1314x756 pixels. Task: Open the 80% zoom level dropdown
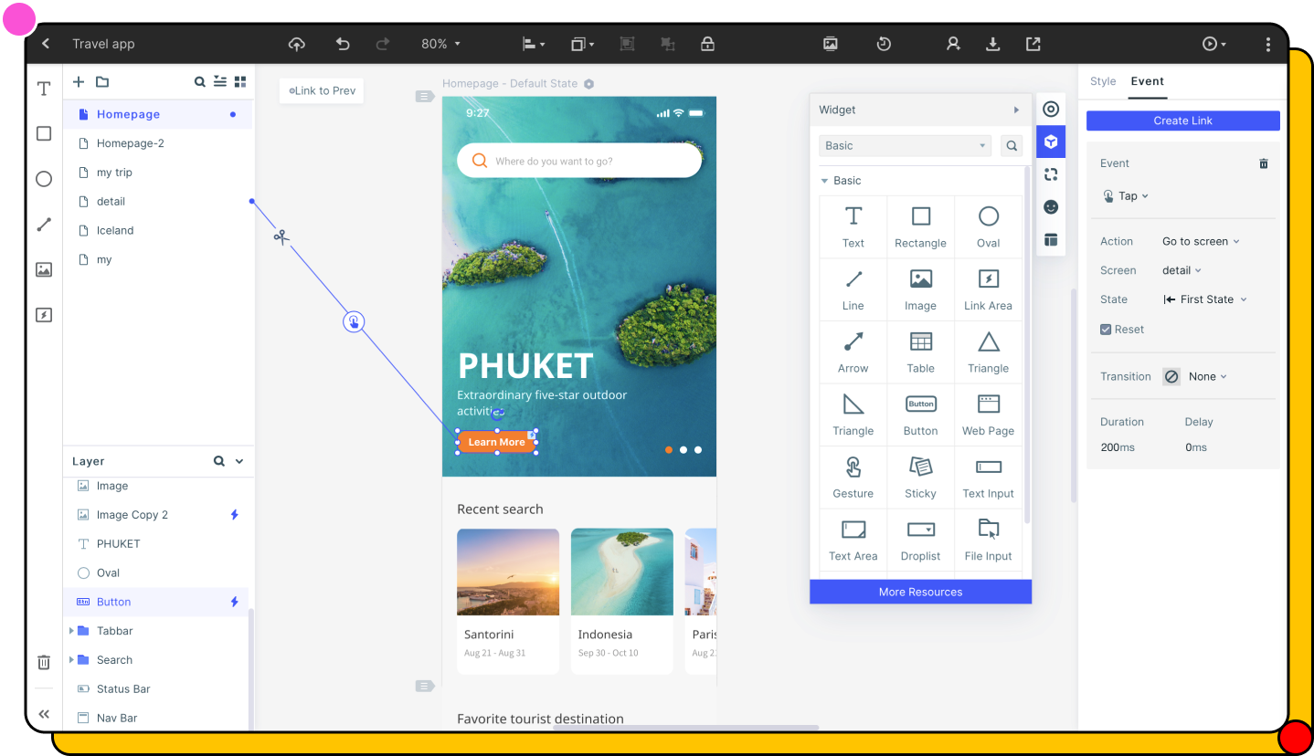[440, 43]
